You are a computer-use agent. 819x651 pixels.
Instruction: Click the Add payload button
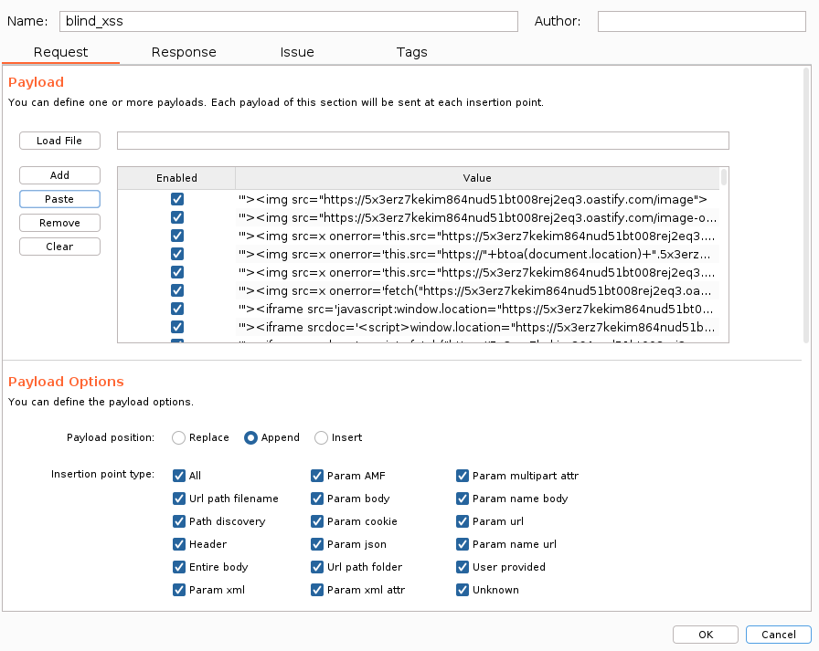[59, 175]
